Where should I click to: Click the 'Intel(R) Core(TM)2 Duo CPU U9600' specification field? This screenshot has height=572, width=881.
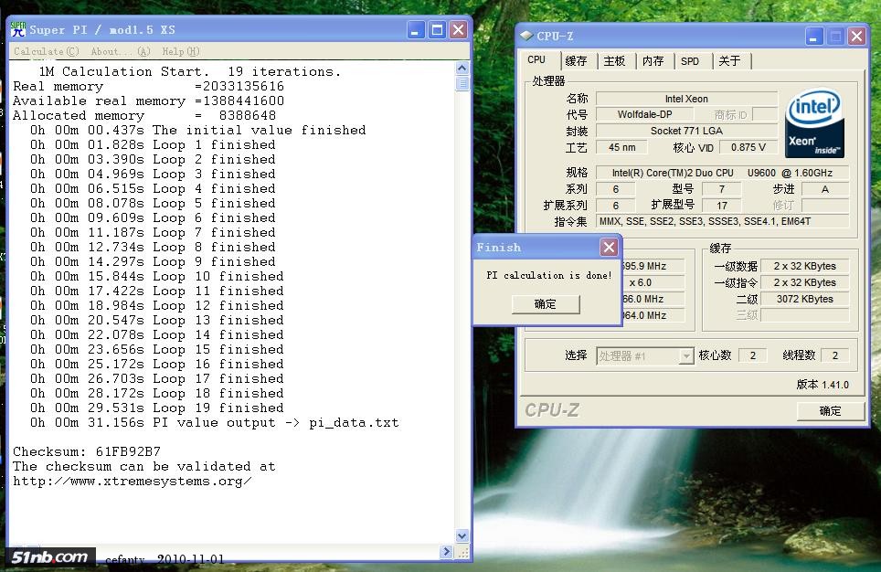(722, 173)
